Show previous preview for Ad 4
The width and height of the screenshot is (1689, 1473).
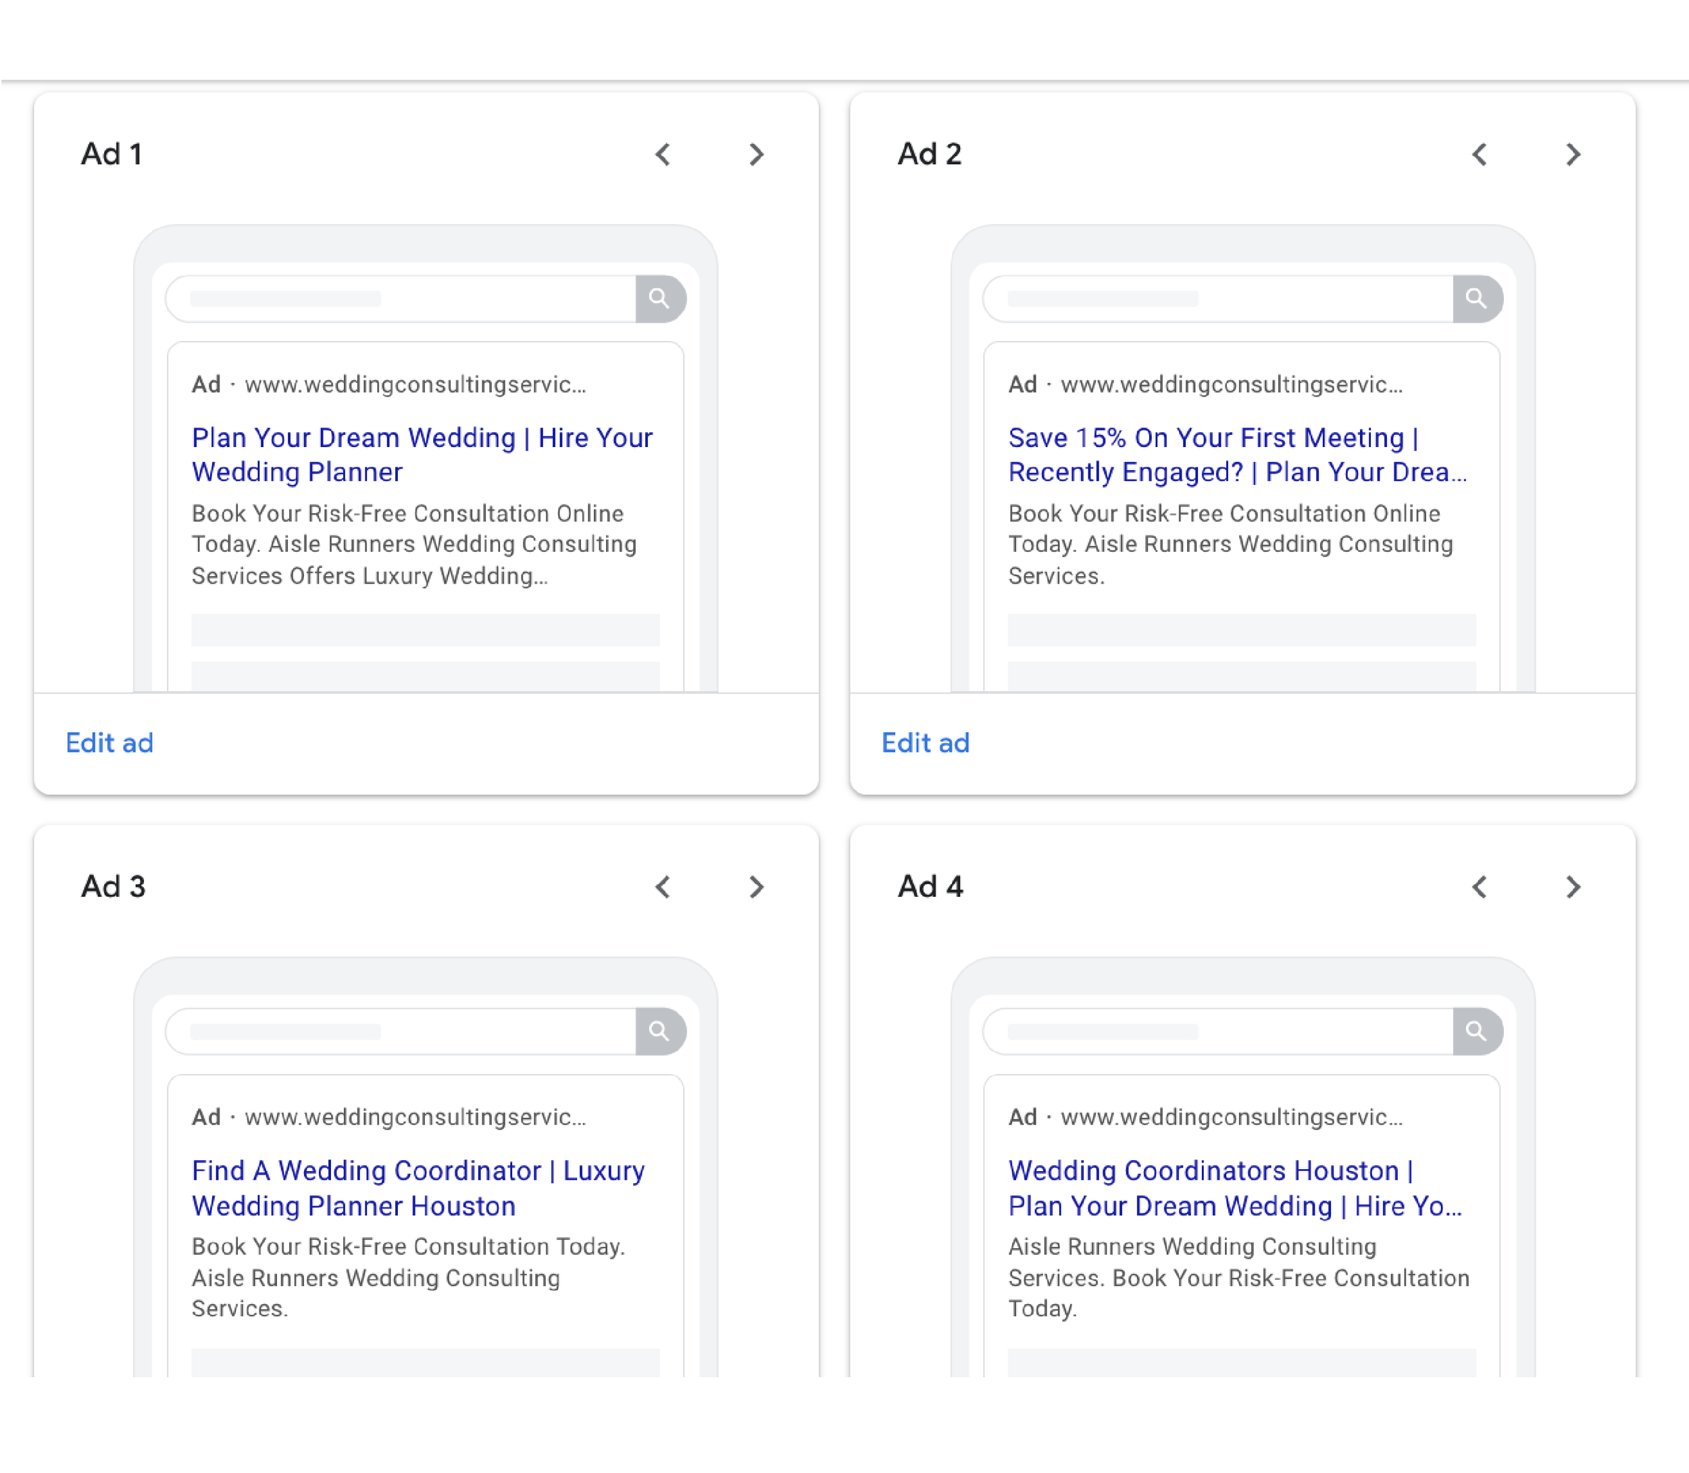(x=1480, y=886)
